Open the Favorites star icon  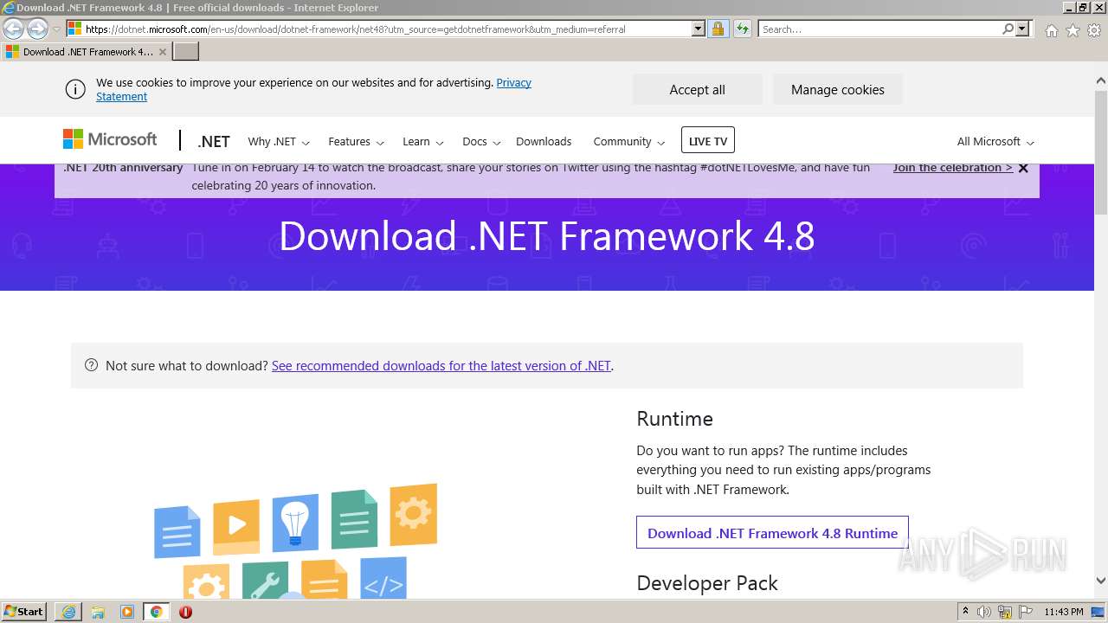(x=1073, y=30)
